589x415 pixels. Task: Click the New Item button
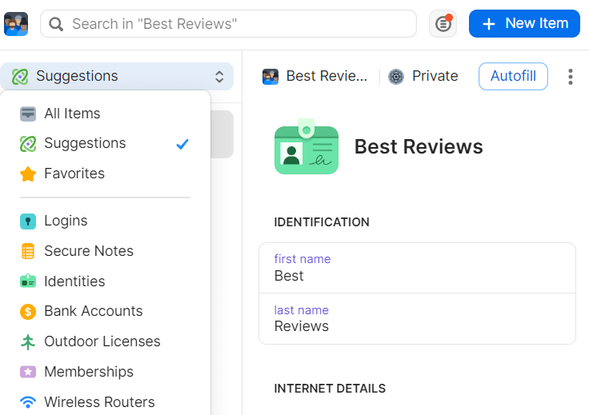pyautogui.click(x=524, y=24)
